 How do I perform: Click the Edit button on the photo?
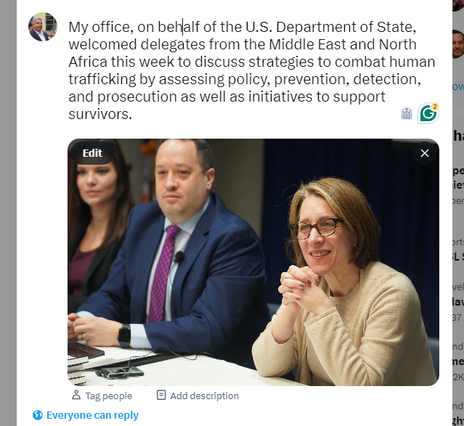pos(92,153)
